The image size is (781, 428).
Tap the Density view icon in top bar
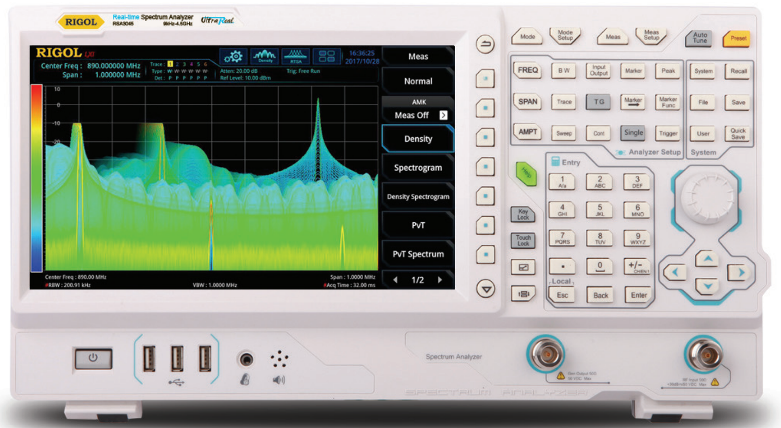(264, 57)
